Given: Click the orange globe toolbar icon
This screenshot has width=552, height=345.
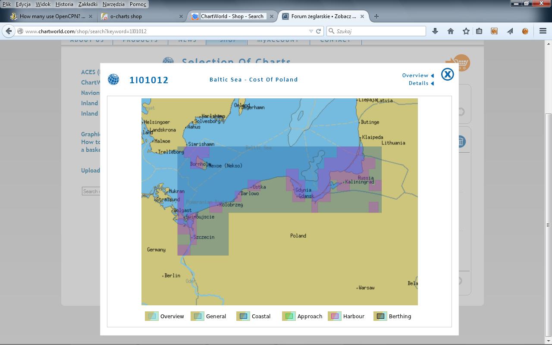Looking at the screenshot, I should [525, 31].
